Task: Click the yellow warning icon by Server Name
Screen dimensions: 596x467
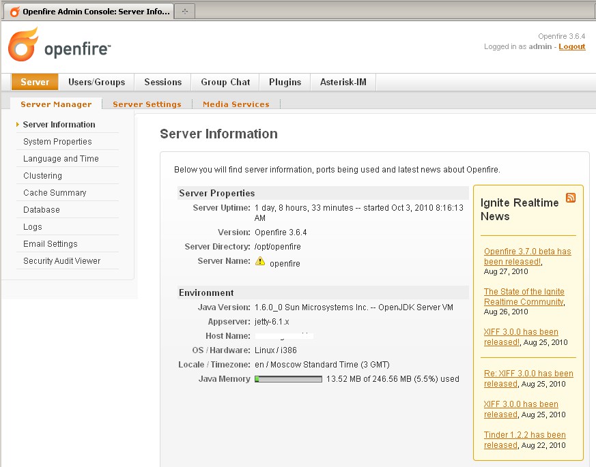Action: [260, 261]
